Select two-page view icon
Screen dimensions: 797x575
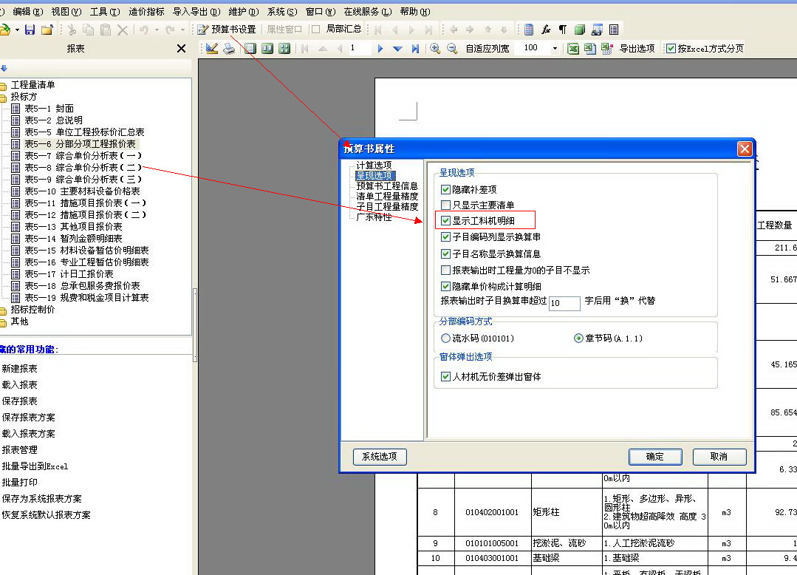coord(267,49)
